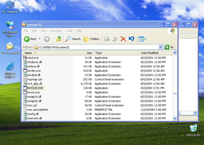The height and width of the screenshot is (145, 204).
Task: Expand the Address bar dropdown list
Action: (161, 47)
